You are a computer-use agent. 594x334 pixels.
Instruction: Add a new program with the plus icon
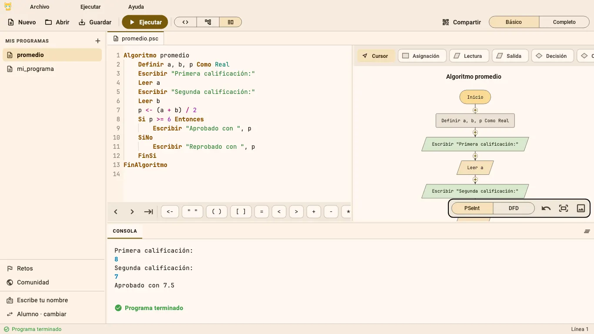(x=98, y=41)
